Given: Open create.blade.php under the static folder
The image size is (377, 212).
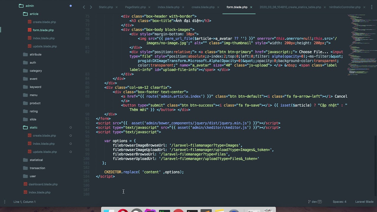Looking at the screenshot, I should tap(44, 136).
